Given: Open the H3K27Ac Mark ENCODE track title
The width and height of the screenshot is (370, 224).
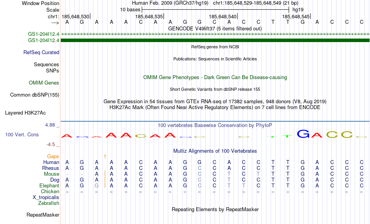Looking at the screenshot, I should [x=215, y=108].
